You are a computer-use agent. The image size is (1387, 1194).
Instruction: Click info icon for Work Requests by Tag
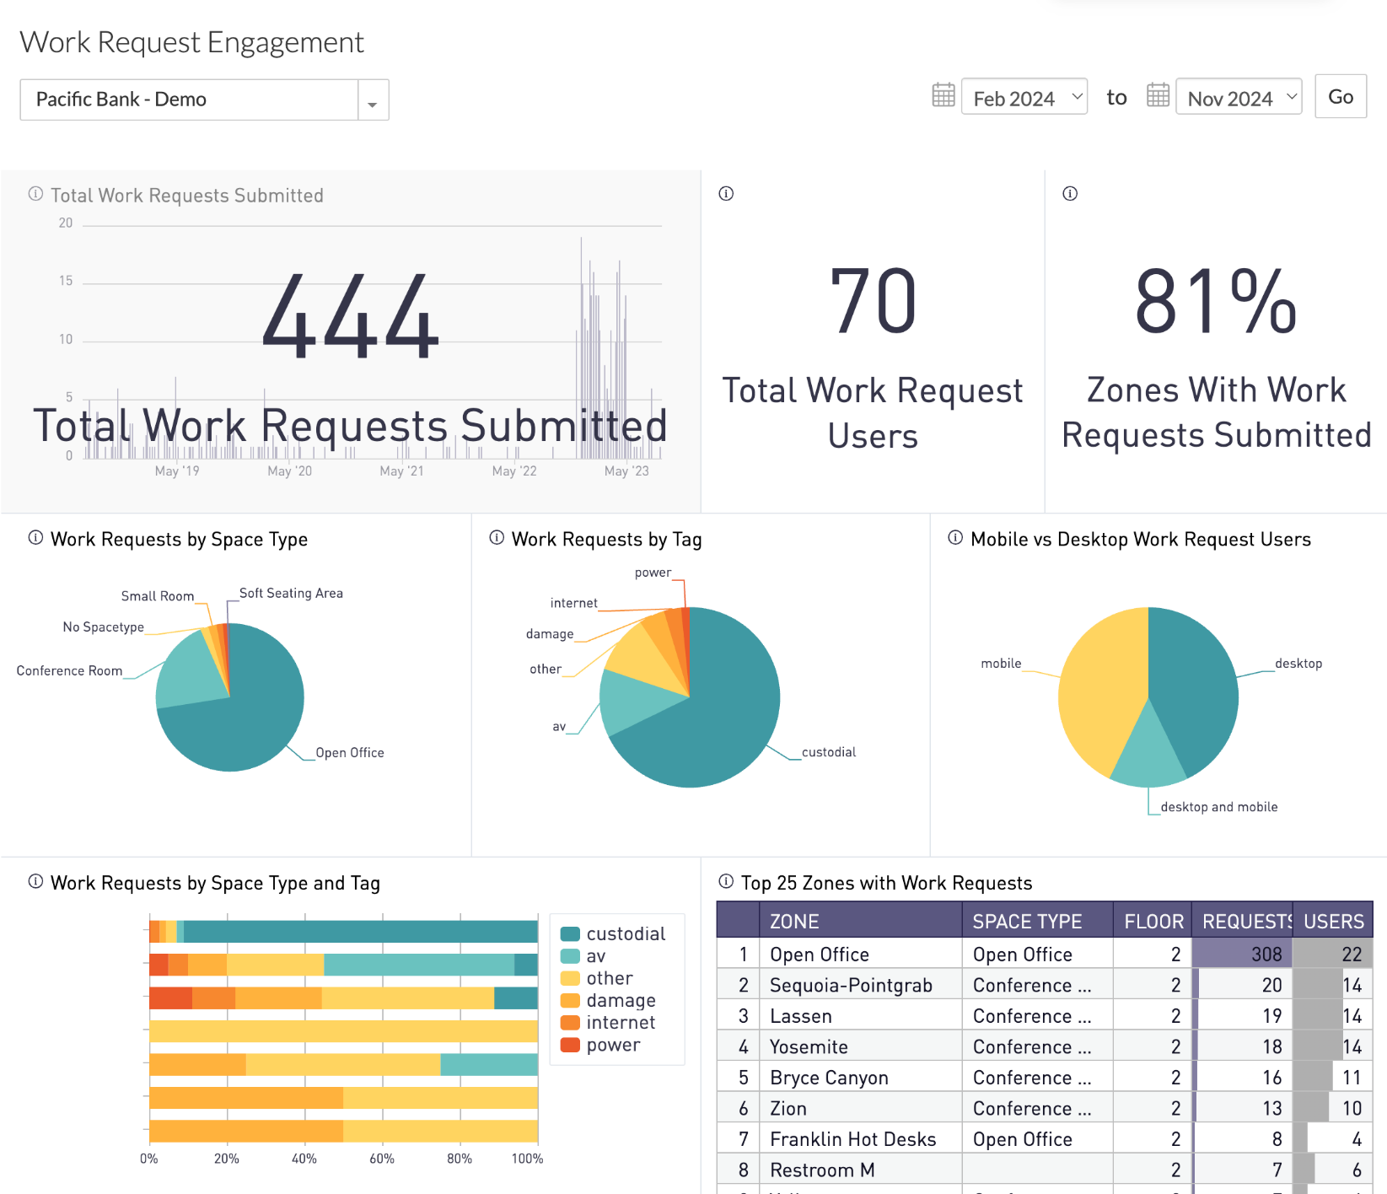click(x=497, y=538)
